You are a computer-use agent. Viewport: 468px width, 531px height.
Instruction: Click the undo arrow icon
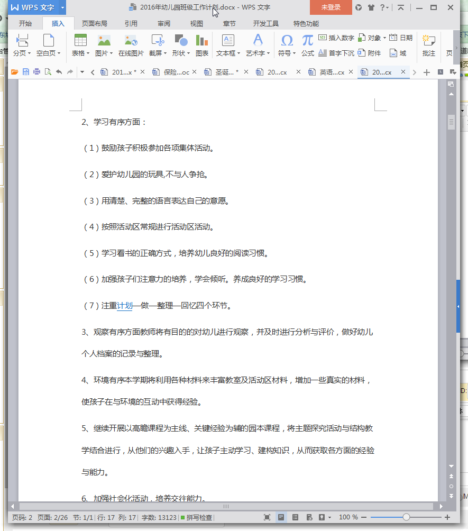pyautogui.click(x=59, y=72)
